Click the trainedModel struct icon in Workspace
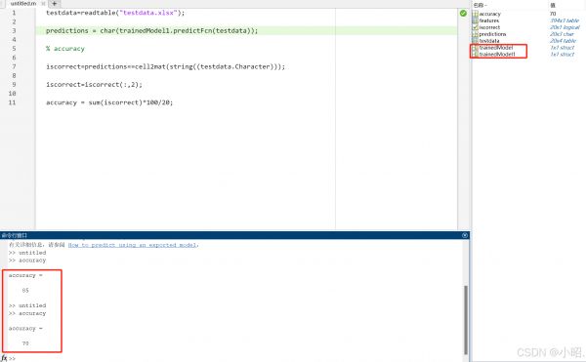Screen dimensions: 586x362 point(475,48)
